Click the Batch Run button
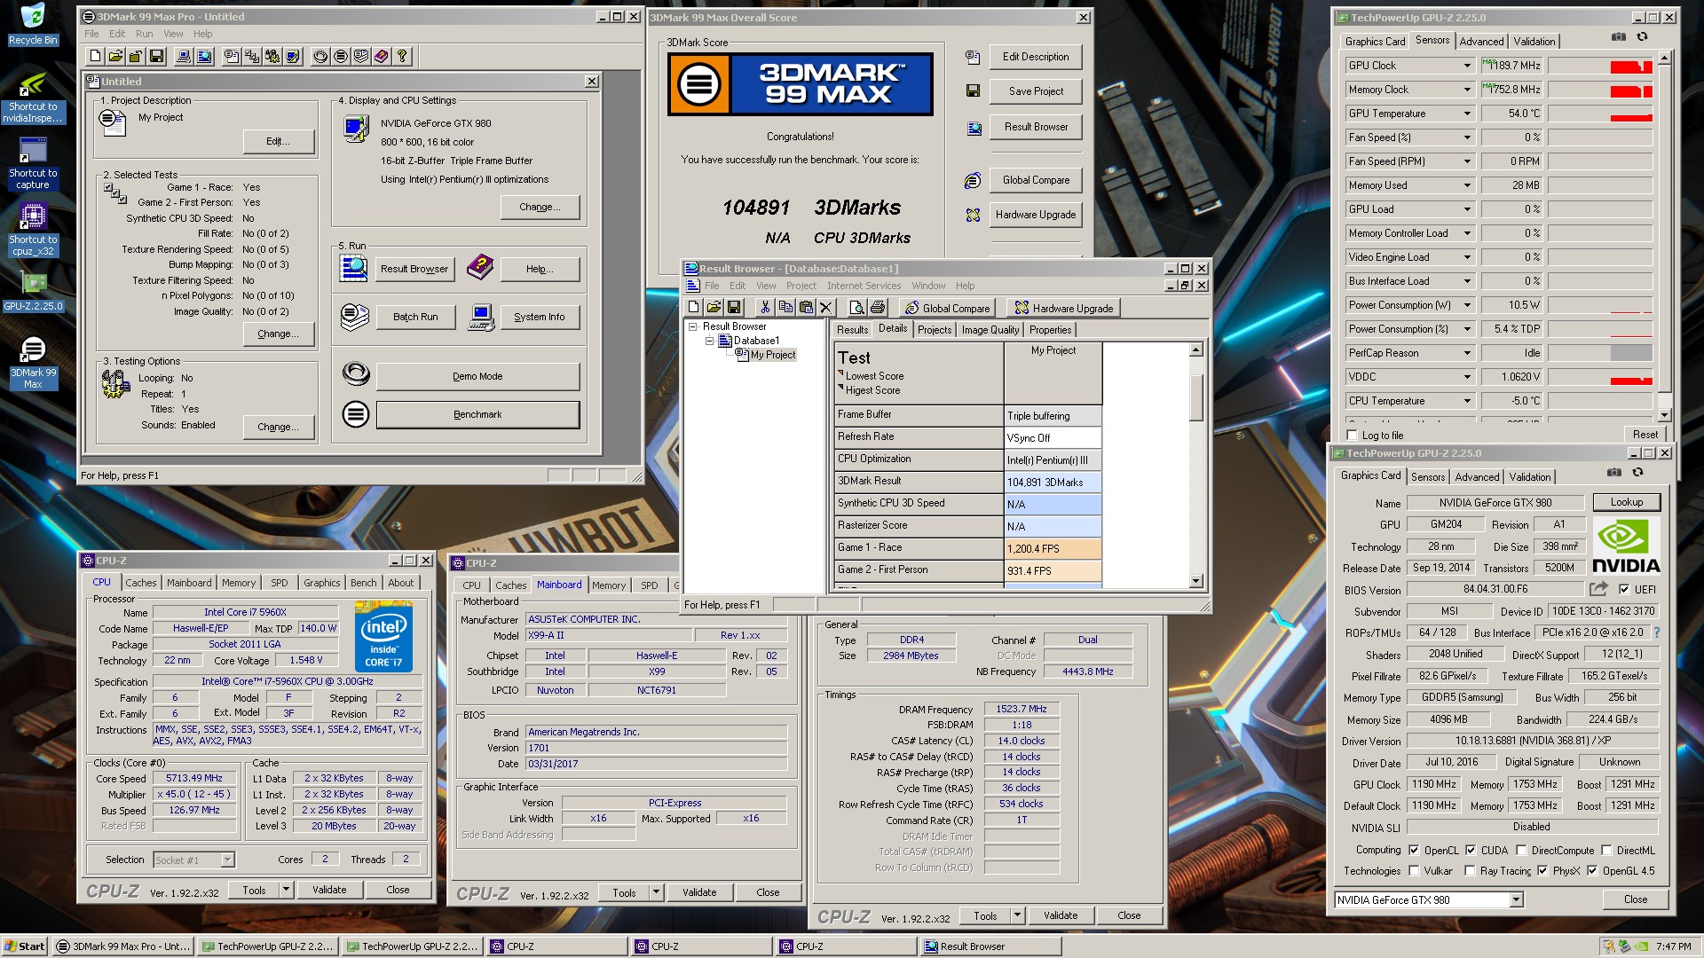The image size is (1704, 958). 415,317
